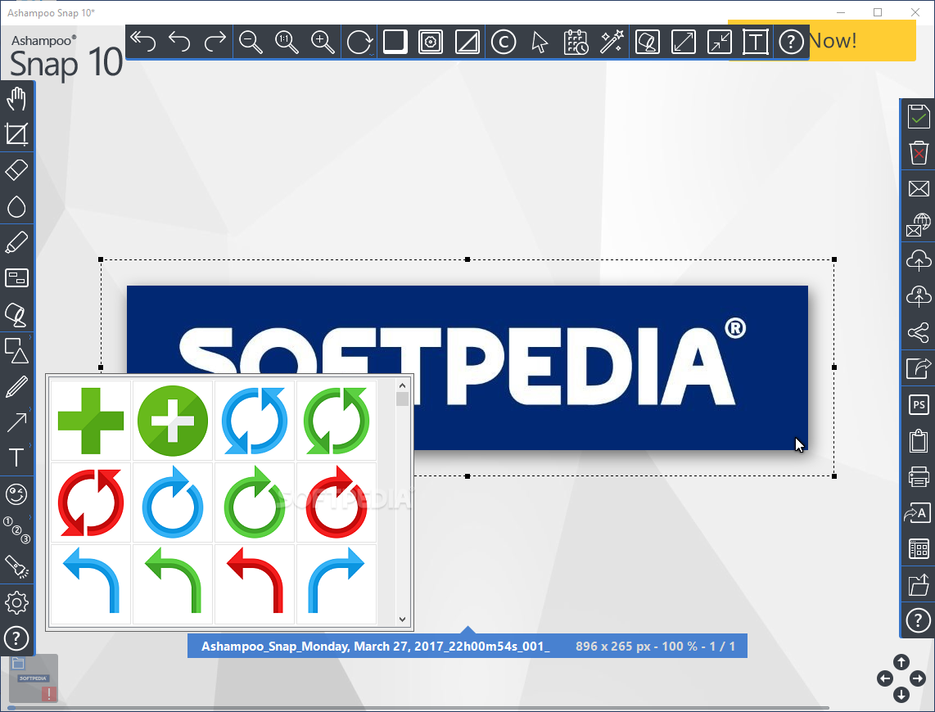
Task: Insert the blue double-arrow refresh stamp
Action: point(254,421)
